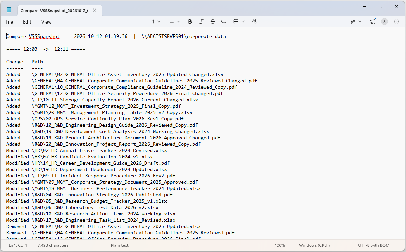The height and width of the screenshot is (252, 406).
Task: Click OPS Service_Continuity_Plan_2026_Rev1_Copy.pdf line
Action: pyautogui.click(x=95, y=119)
